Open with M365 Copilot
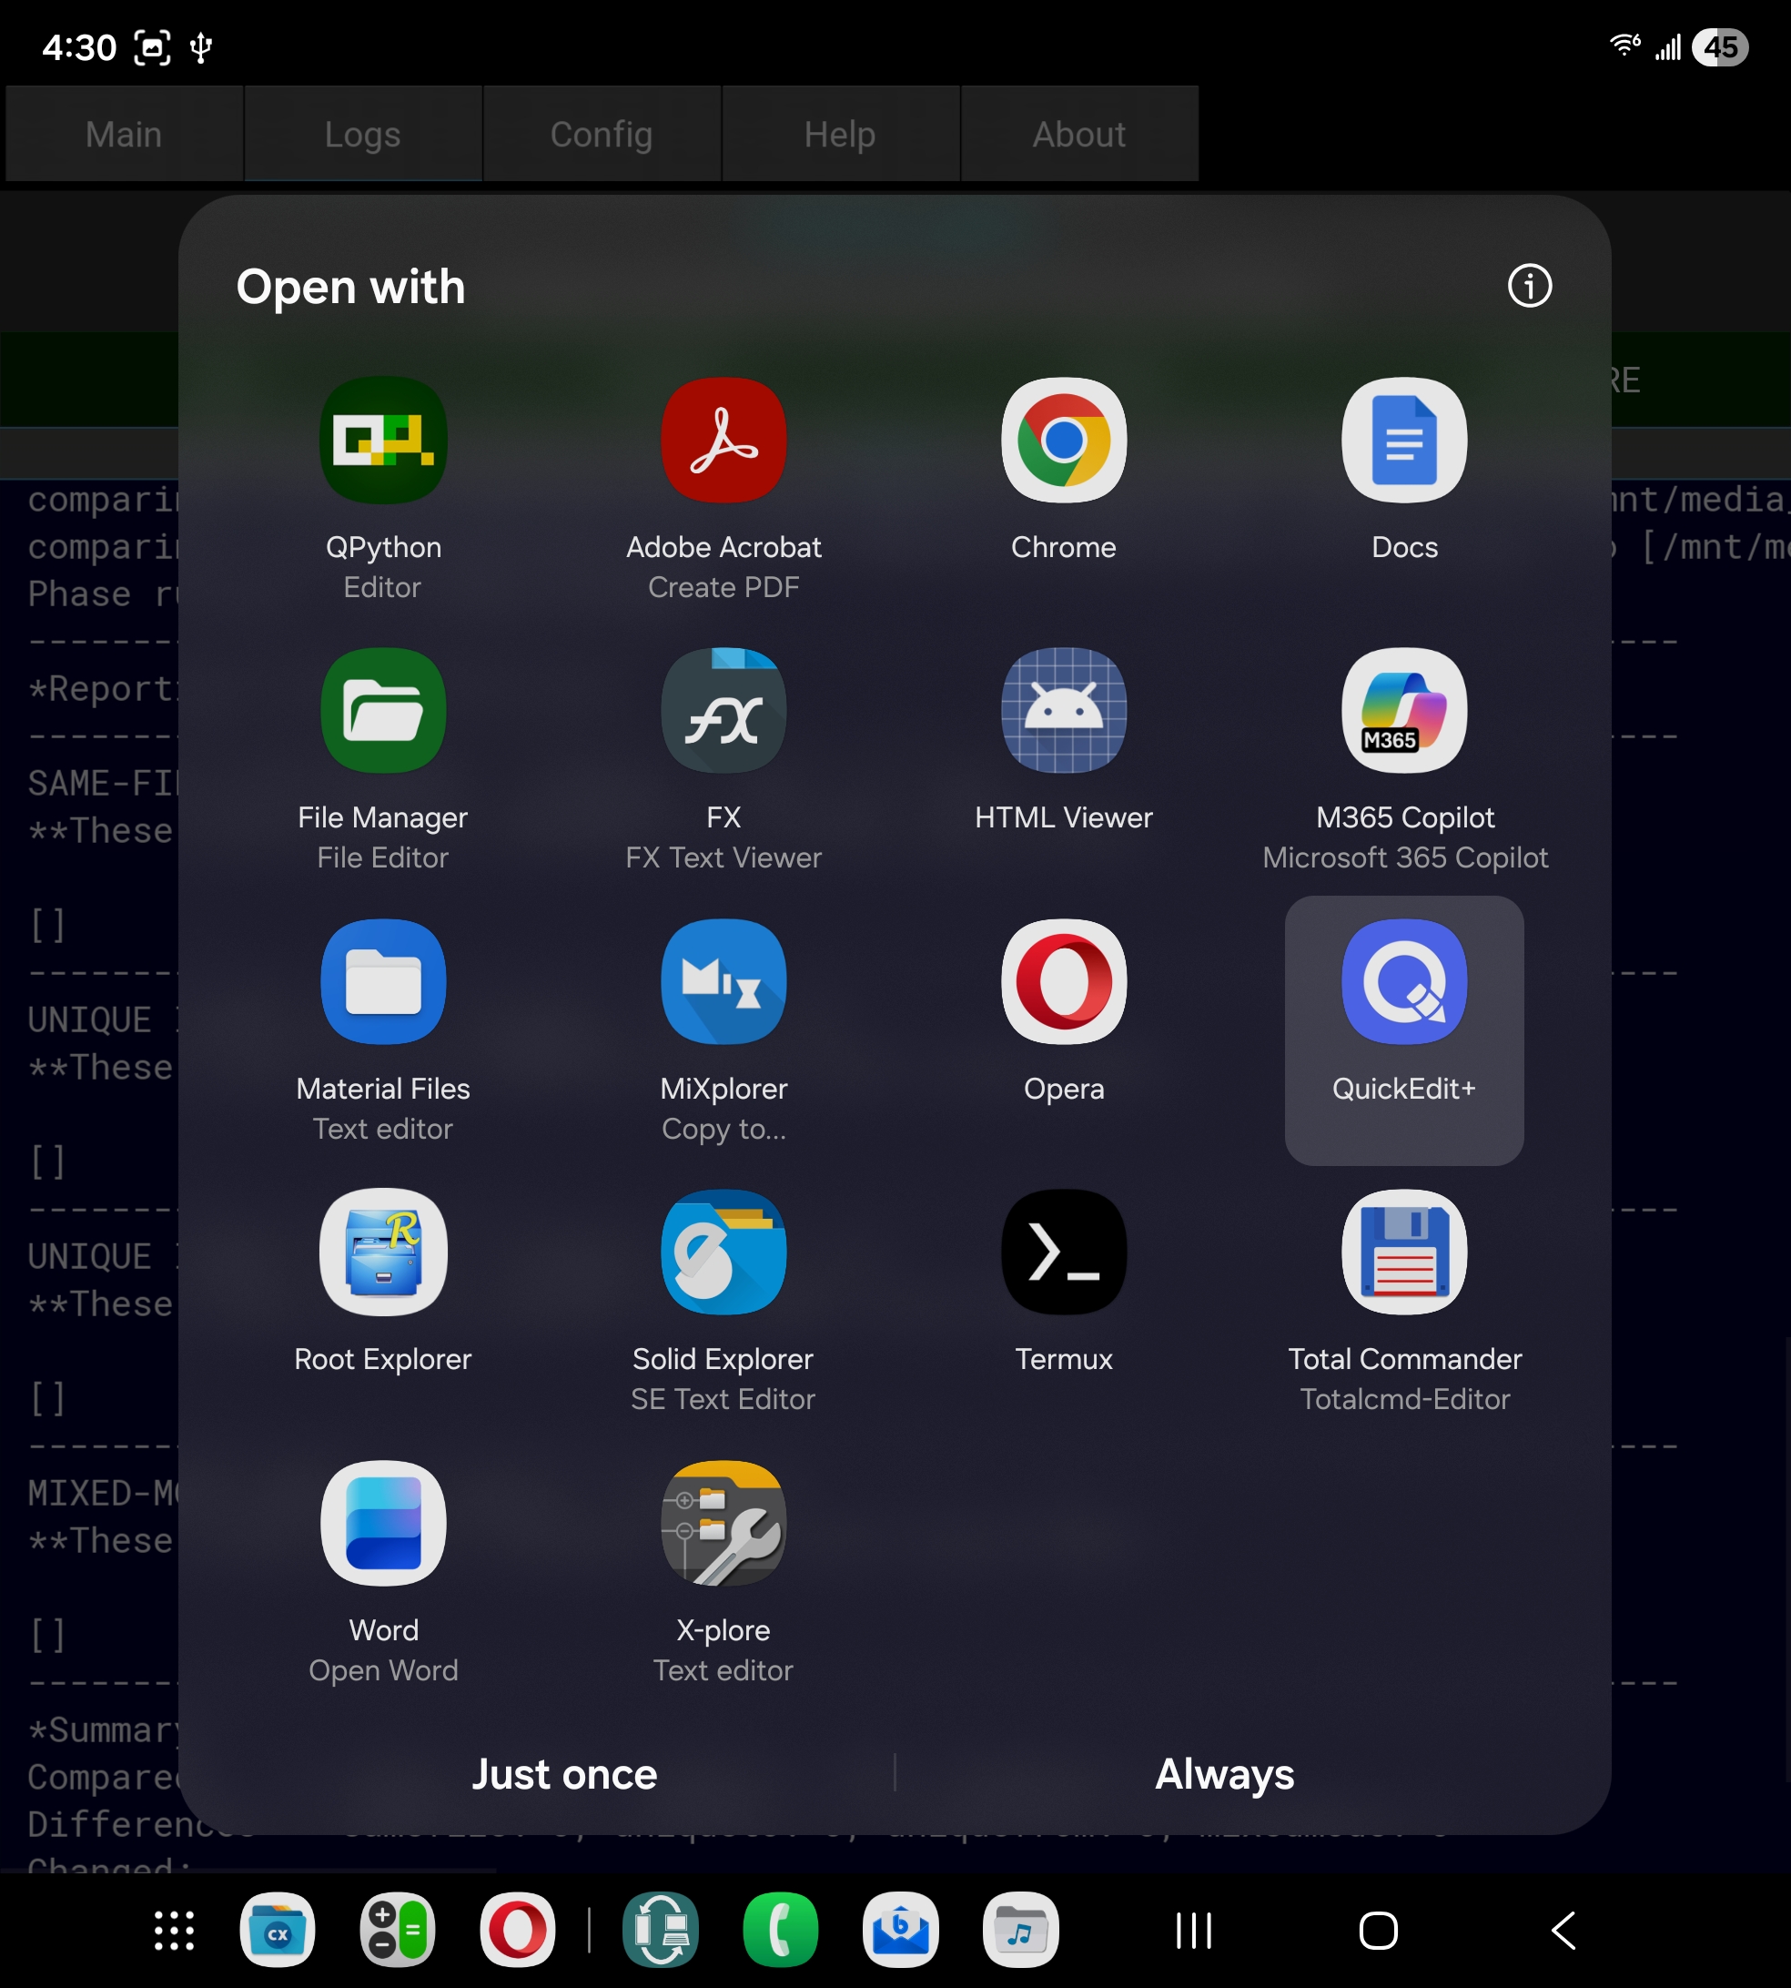 point(1403,712)
